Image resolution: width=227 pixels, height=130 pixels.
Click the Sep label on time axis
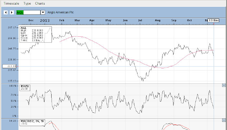174,20
